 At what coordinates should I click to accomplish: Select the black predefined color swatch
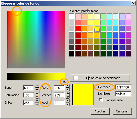tap(72, 54)
